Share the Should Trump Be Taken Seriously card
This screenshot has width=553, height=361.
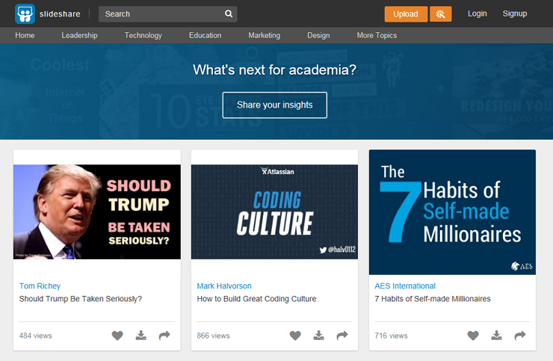tap(164, 336)
